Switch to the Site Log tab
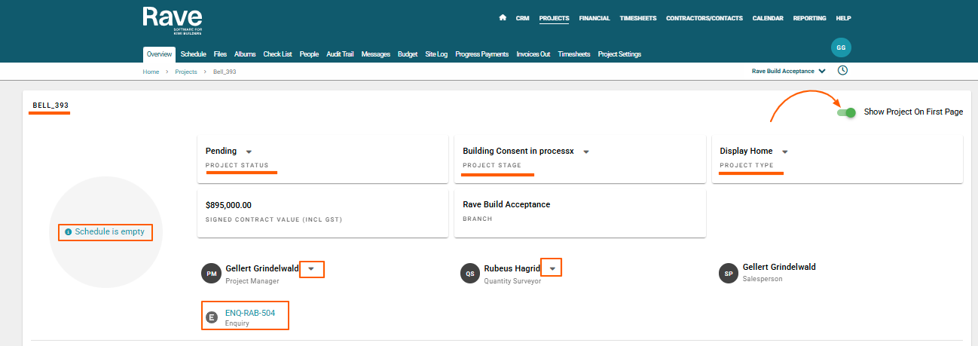 pos(436,54)
